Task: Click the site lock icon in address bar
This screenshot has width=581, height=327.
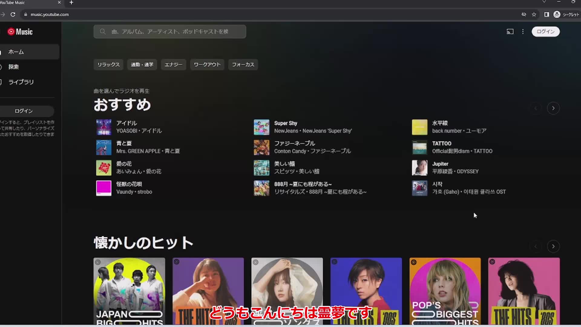Action: coord(25,14)
